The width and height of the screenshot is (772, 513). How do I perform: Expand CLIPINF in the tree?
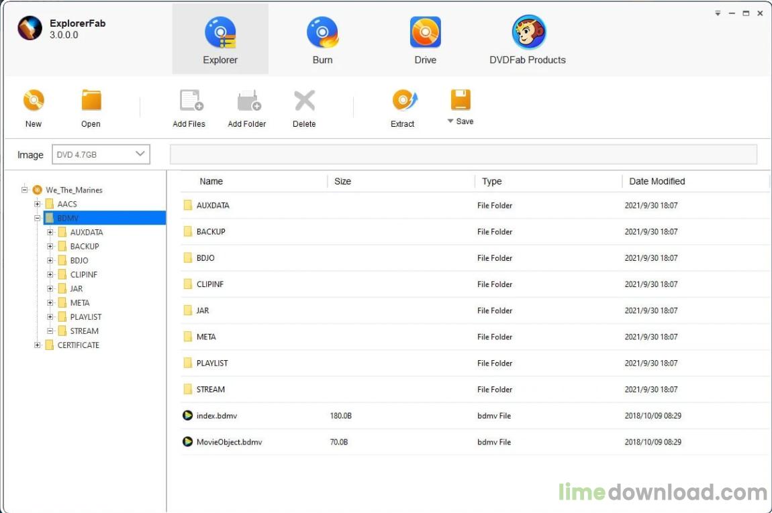coord(50,274)
